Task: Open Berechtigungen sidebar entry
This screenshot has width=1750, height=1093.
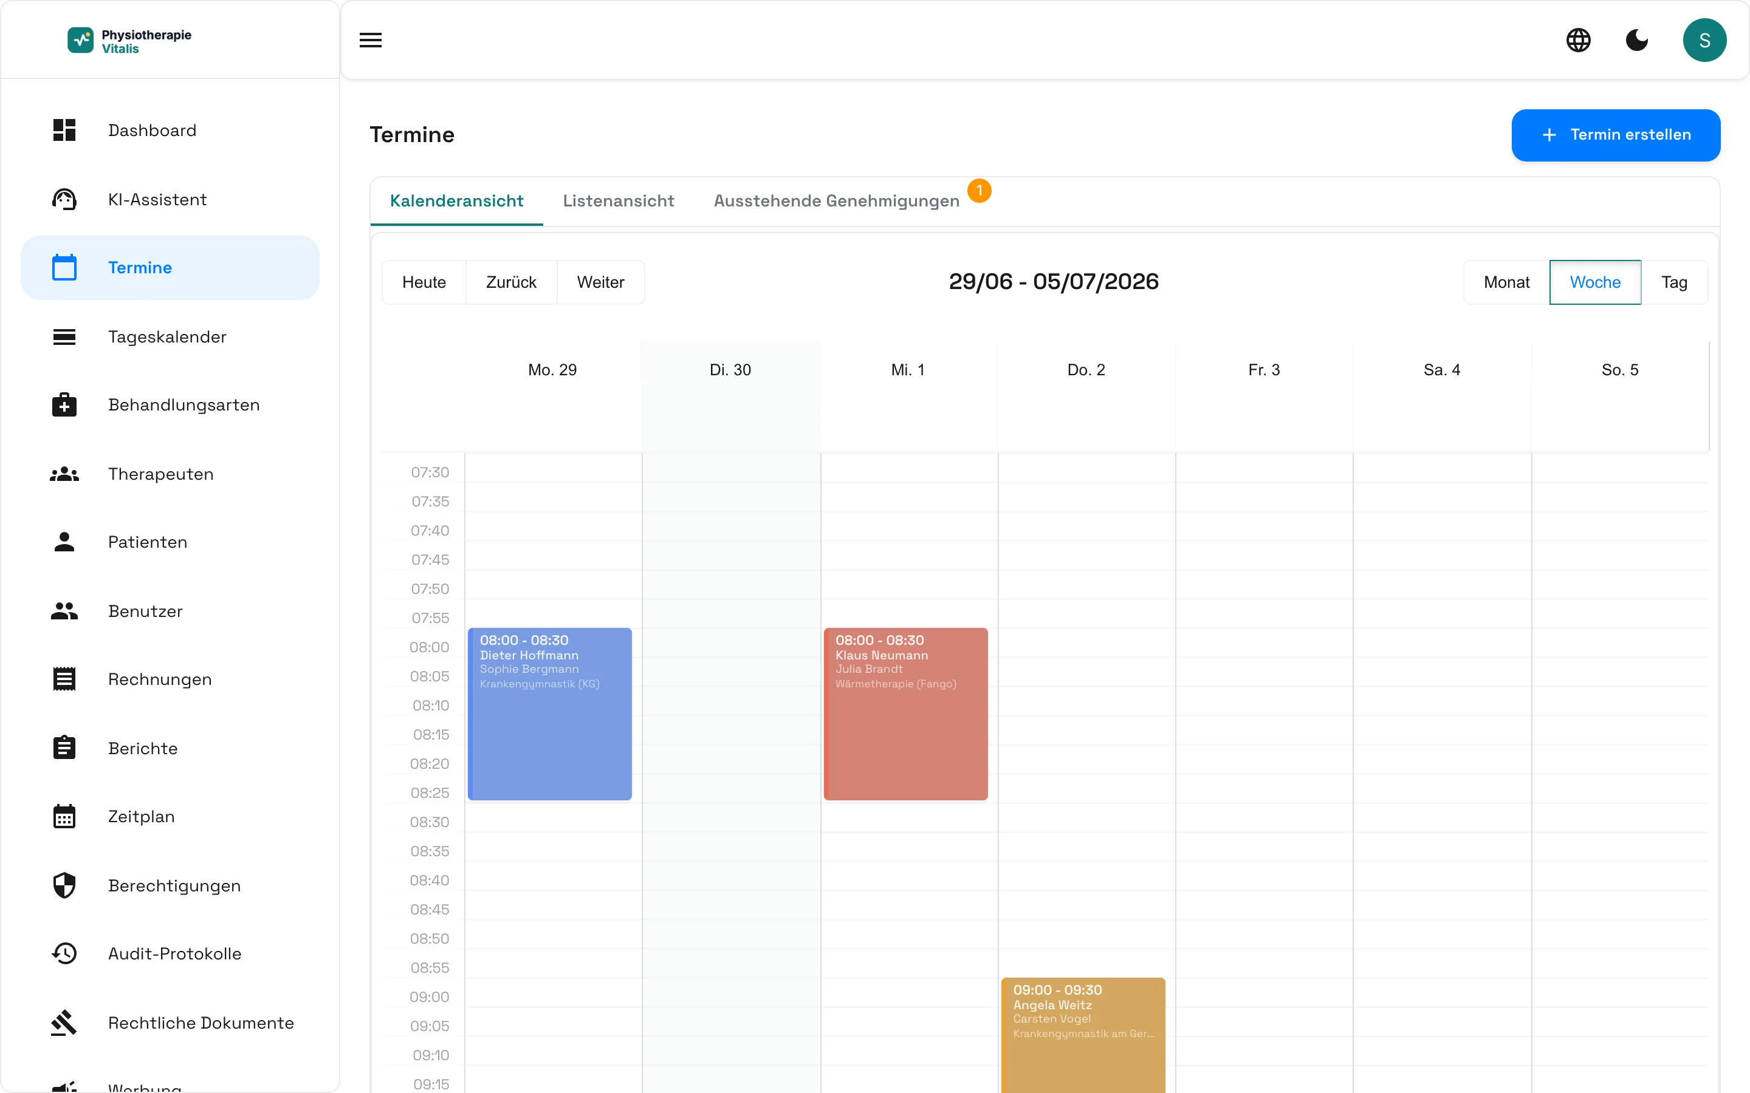Action: (x=170, y=885)
